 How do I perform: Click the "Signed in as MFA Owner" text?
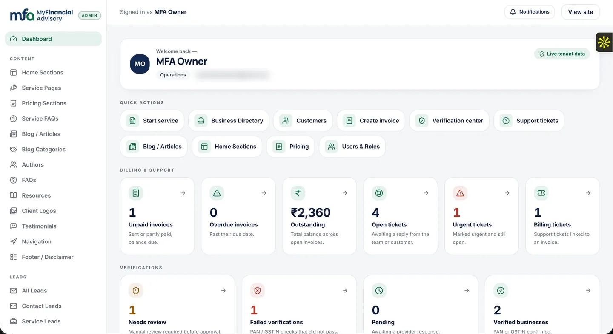[153, 12]
